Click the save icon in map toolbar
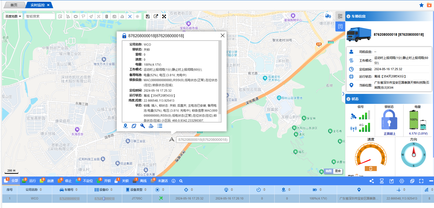This screenshot has height=208, width=434. (x=148, y=16)
